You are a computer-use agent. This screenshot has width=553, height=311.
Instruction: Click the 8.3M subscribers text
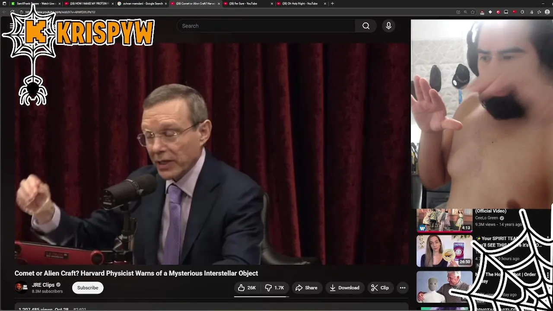point(47,292)
